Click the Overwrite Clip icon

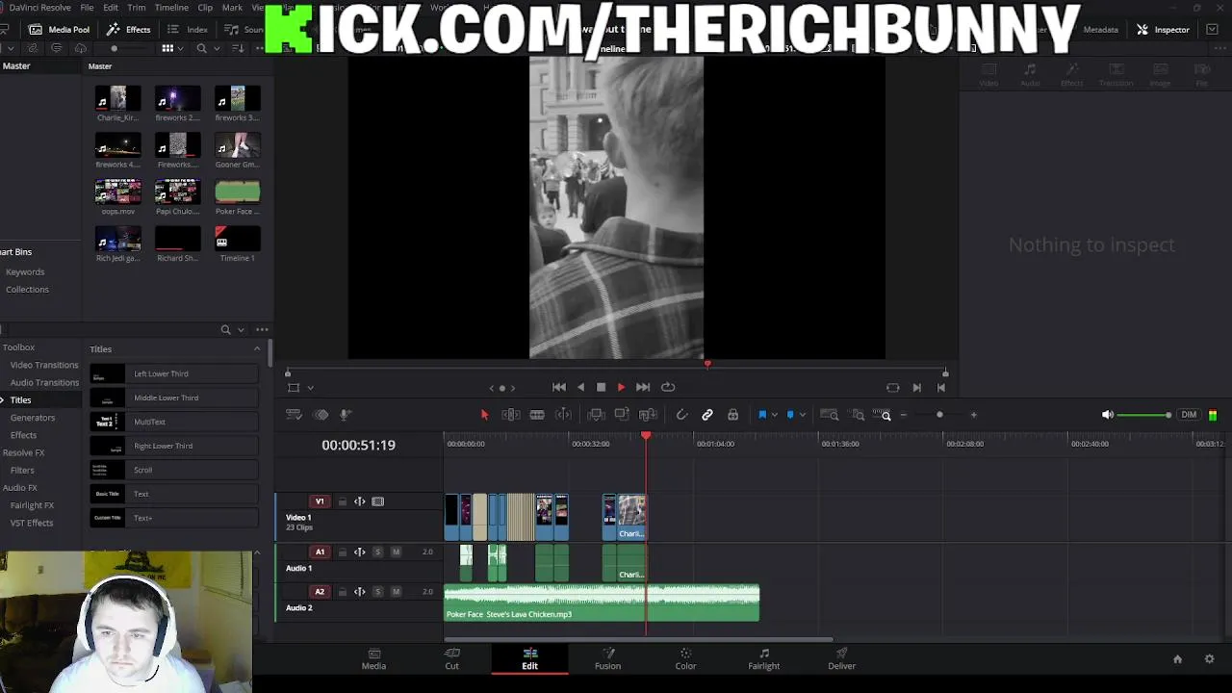[622, 415]
